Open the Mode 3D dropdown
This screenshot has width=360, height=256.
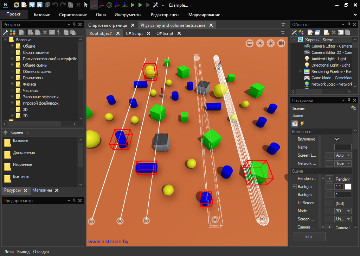[343, 211]
